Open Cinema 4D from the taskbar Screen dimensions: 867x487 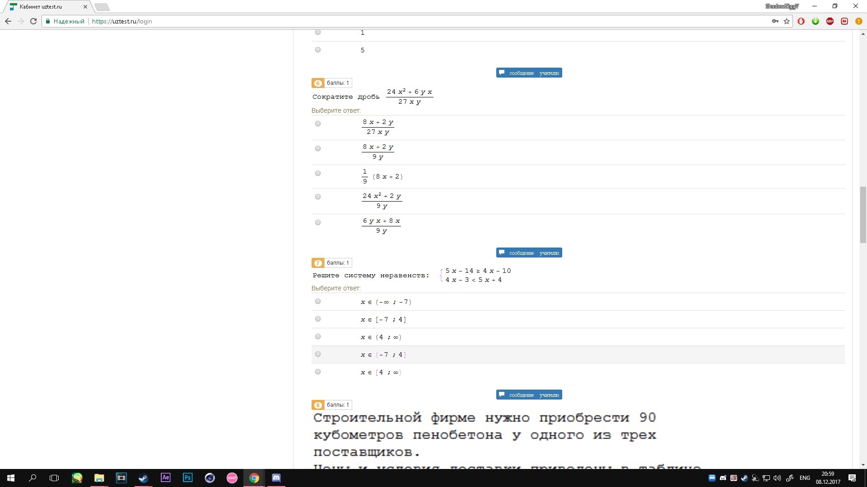210,478
